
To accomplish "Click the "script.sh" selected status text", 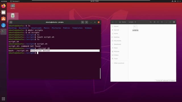I will click(165, 80).
